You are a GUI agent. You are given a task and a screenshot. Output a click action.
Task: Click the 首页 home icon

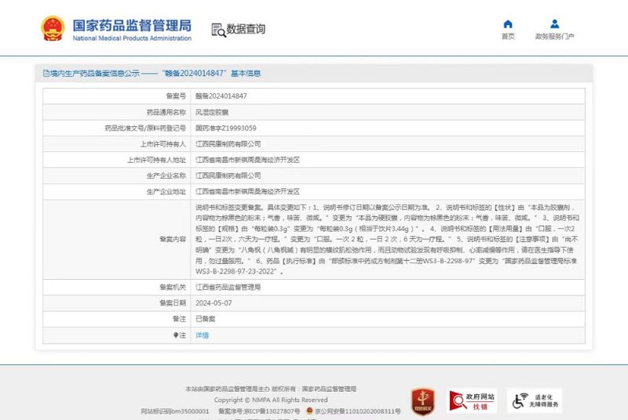tap(508, 24)
